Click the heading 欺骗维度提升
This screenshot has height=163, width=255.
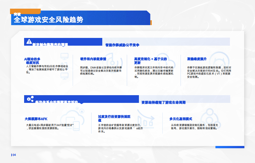[197, 59]
